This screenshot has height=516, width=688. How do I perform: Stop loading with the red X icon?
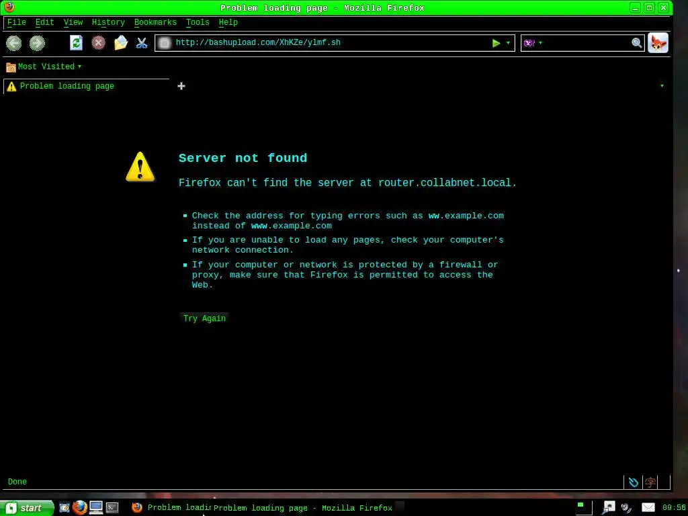(x=98, y=42)
